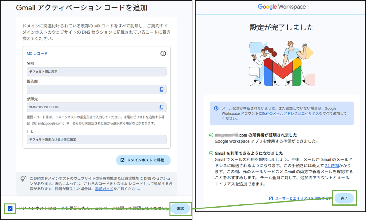The width and height of the screenshot is (366, 220).
Task: Open 既存のメールアドレスとエイリアス link
Action: pos(290,113)
